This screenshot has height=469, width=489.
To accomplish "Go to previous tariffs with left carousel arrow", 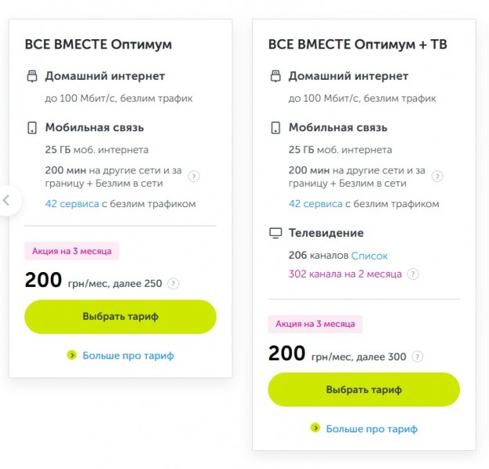I will [x=6, y=200].
